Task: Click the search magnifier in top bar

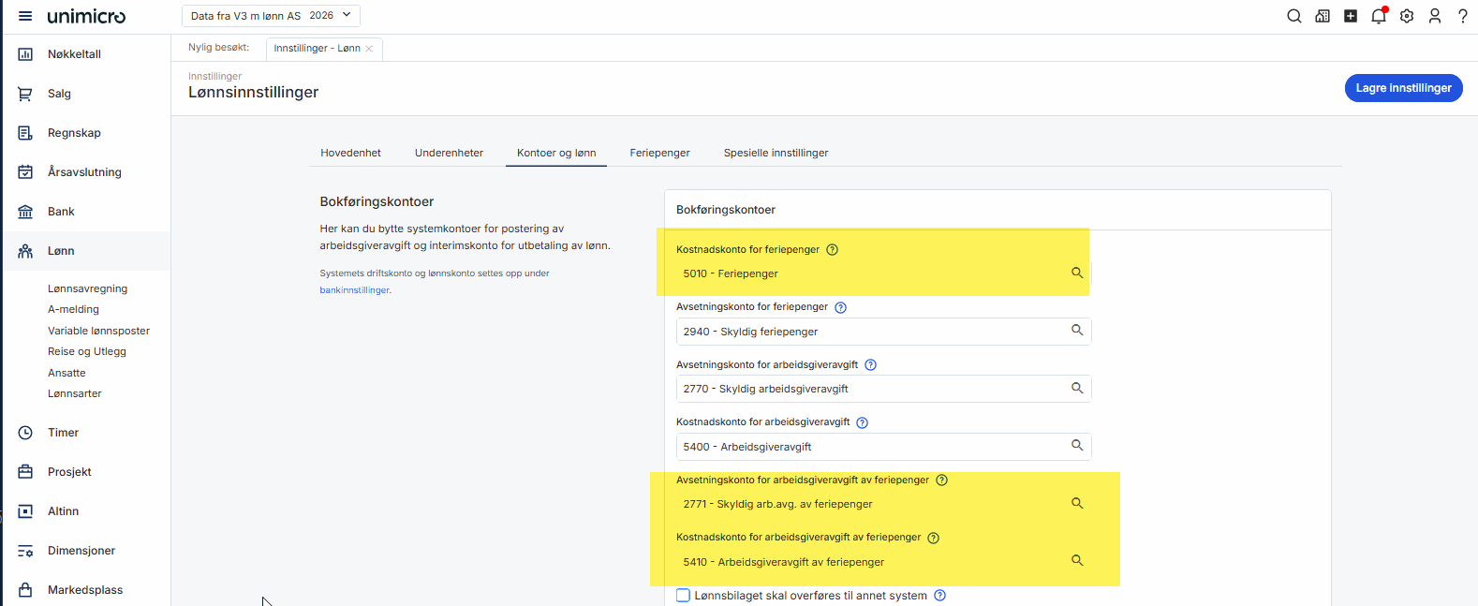Action: coord(1293,16)
